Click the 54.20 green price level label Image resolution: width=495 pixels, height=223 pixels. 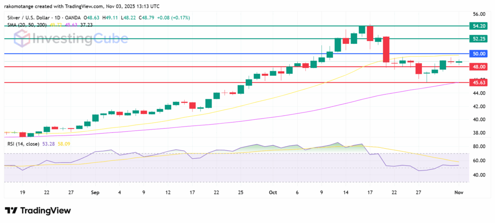click(479, 27)
